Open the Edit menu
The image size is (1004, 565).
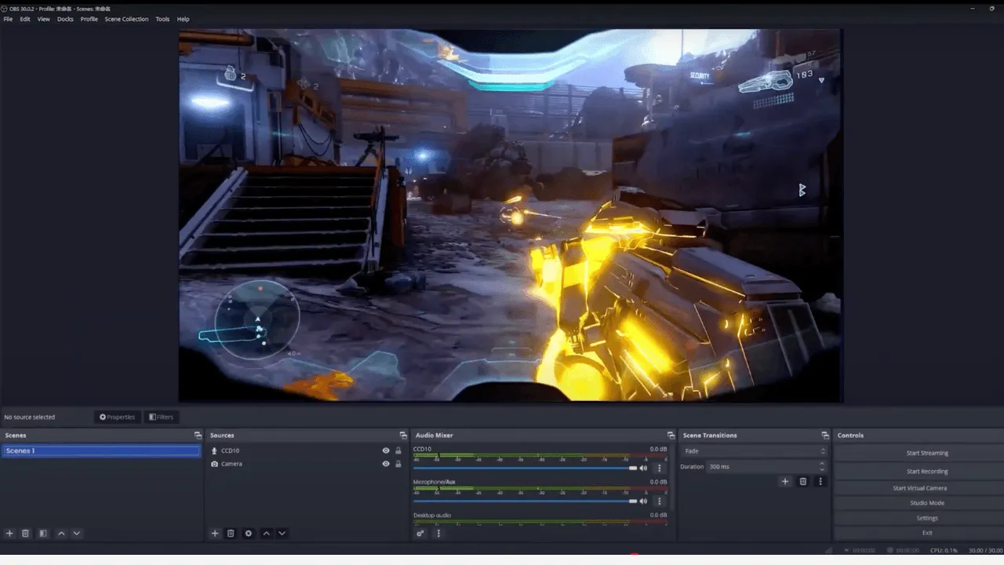point(25,19)
